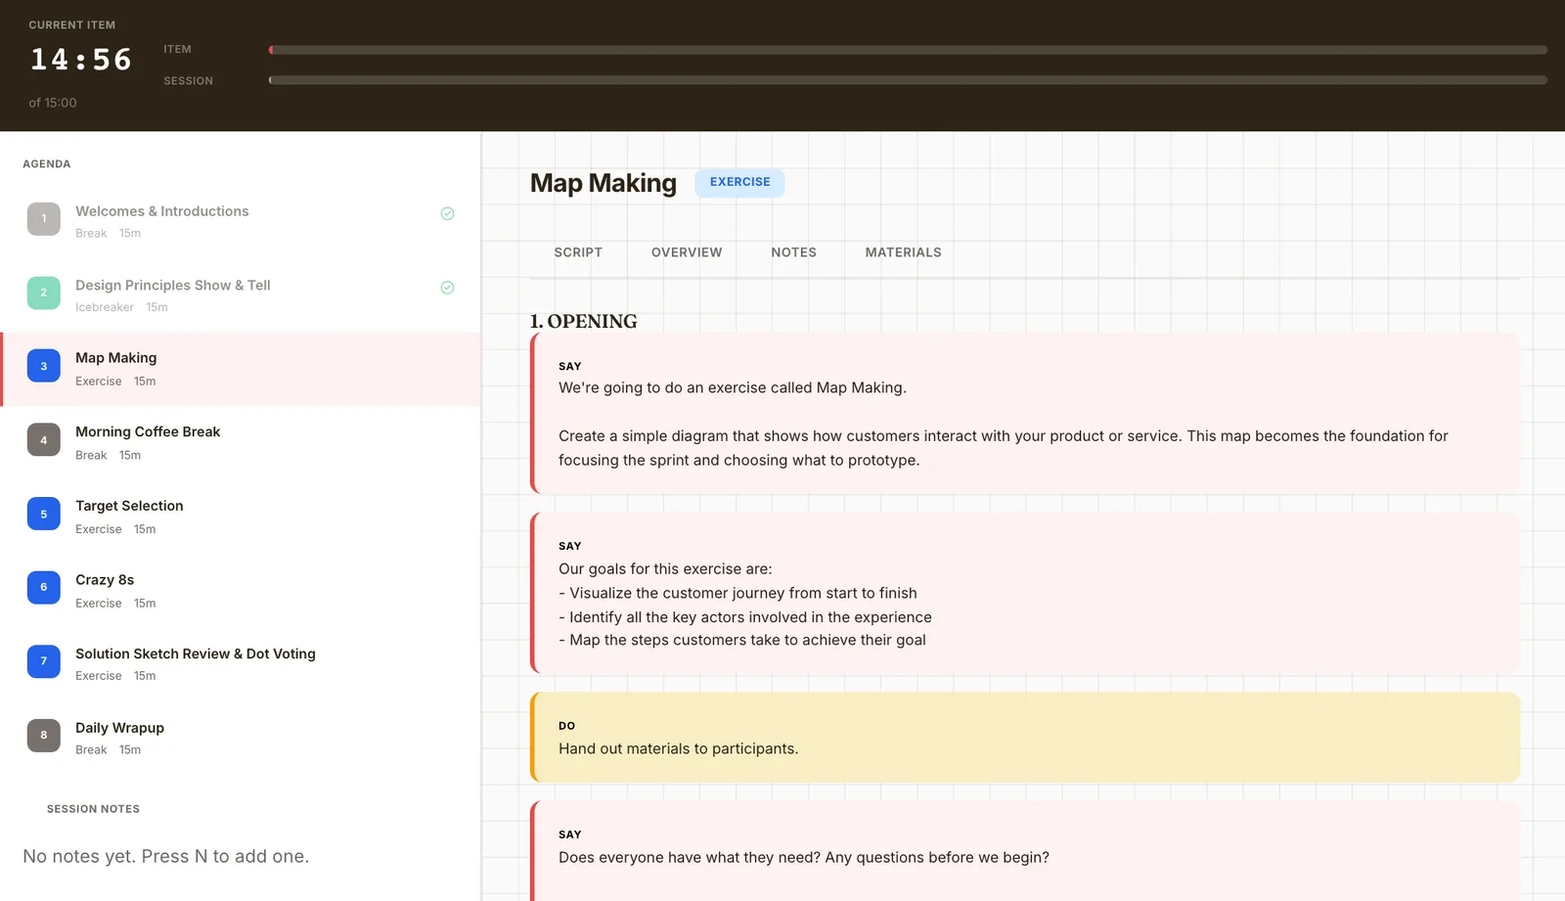This screenshot has width=1565, height=901.
Task: Click the EXERCISE tag next to Map Making
Action: click(x=739, y=182)
